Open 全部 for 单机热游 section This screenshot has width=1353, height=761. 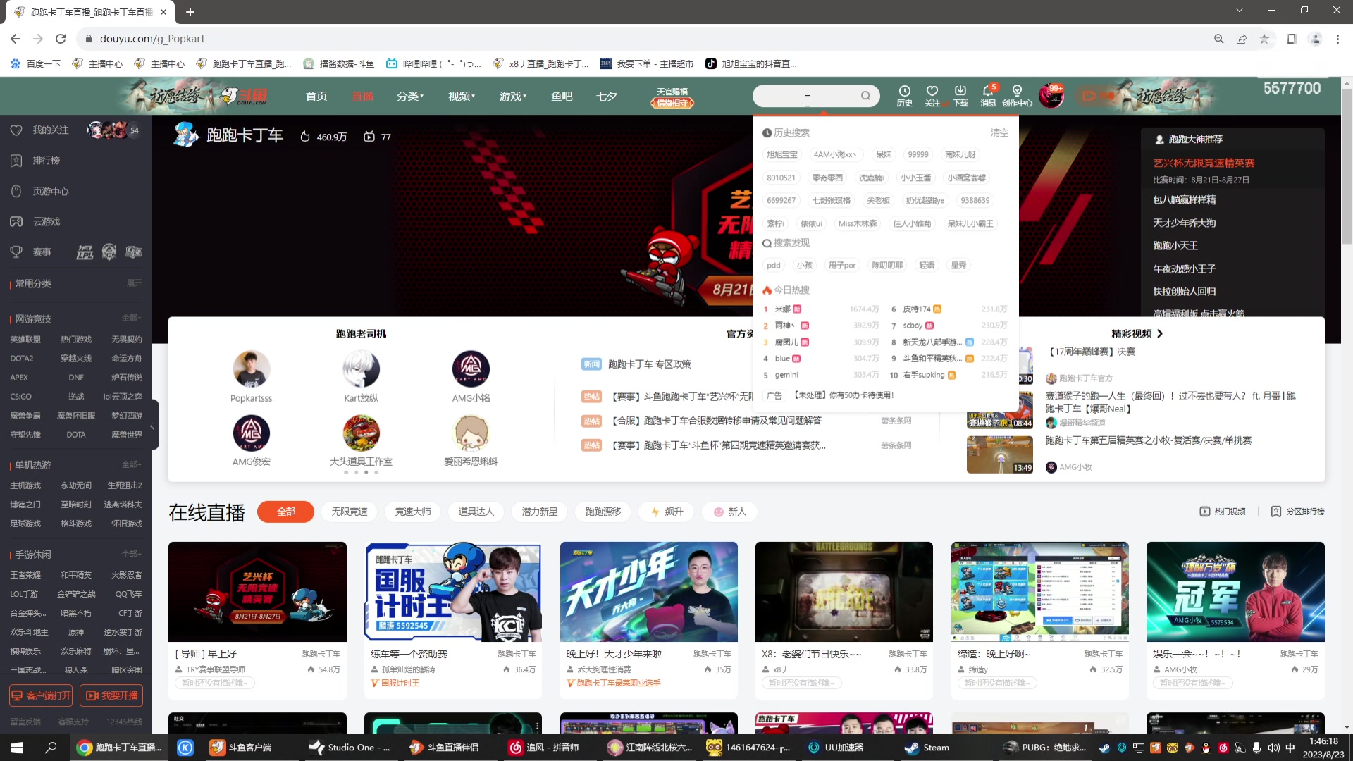tap(132, 465)
